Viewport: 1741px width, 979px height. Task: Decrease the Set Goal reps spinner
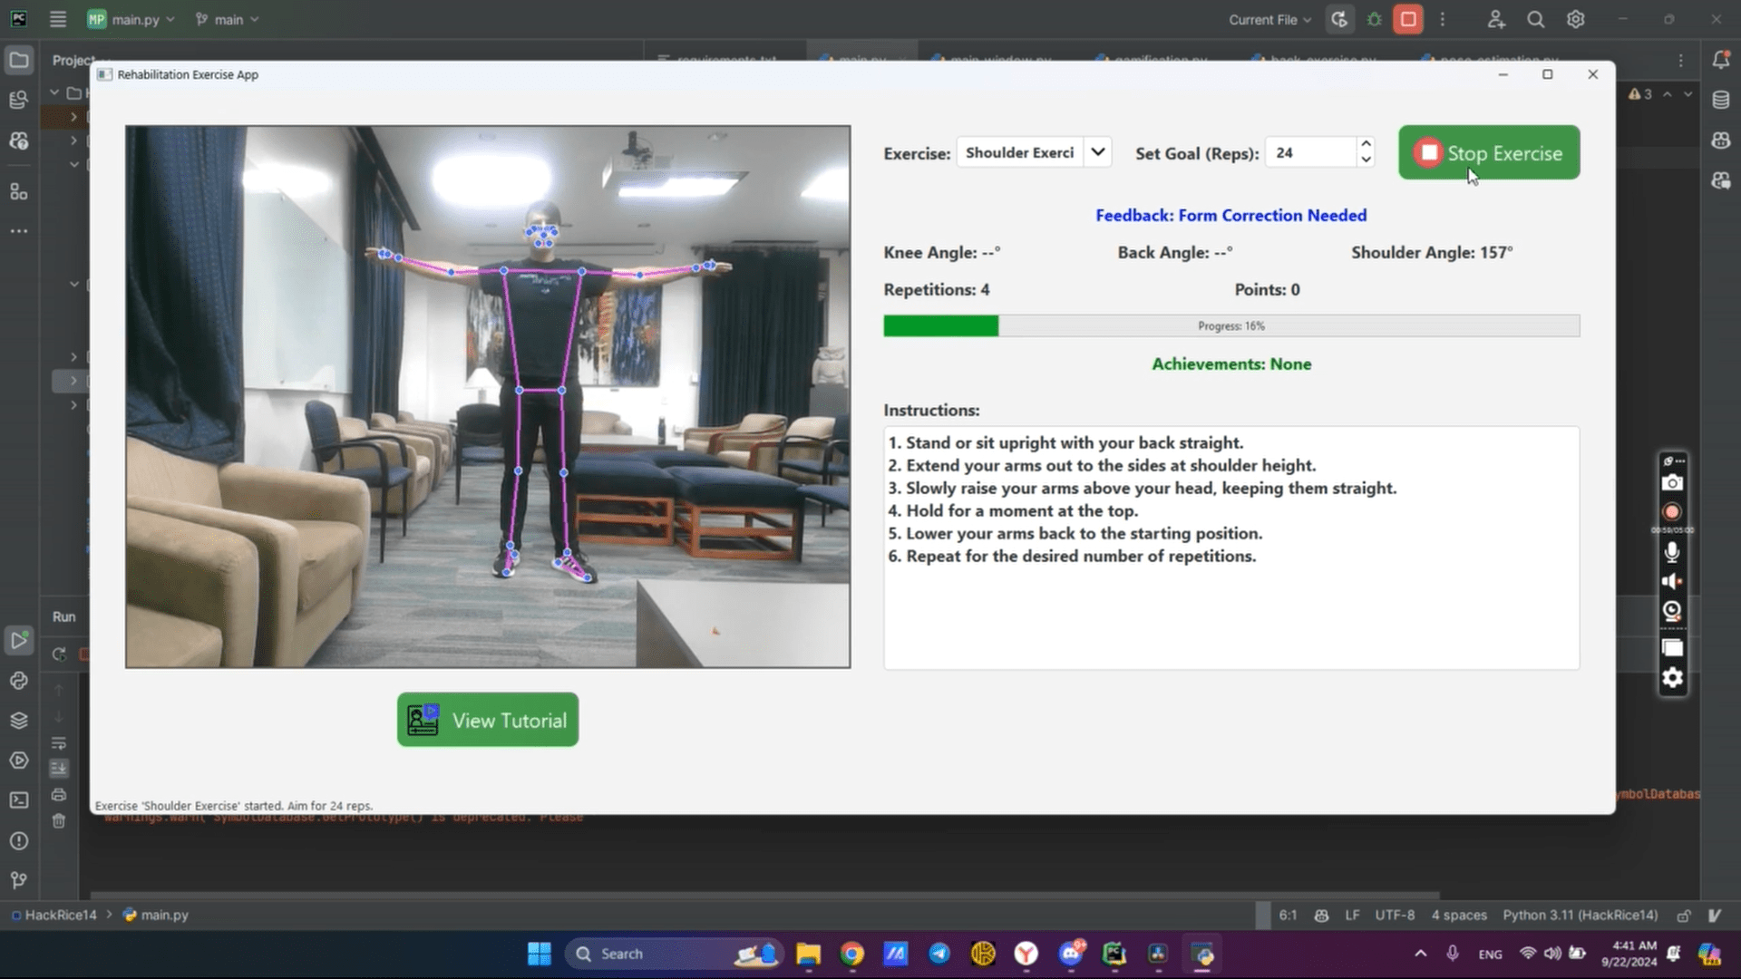(1366, 160)
